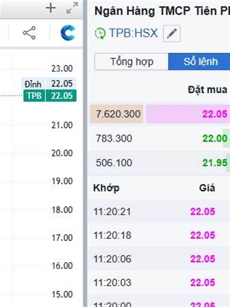Viewport: 230px width, 307px height.
Task: Toggle fullscreen expand arrows icon
Action: (x=72, y=8)
